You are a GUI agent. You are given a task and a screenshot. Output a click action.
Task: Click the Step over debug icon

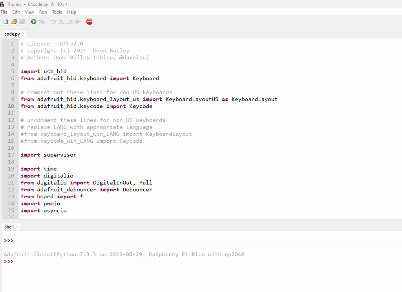[53, 22]
